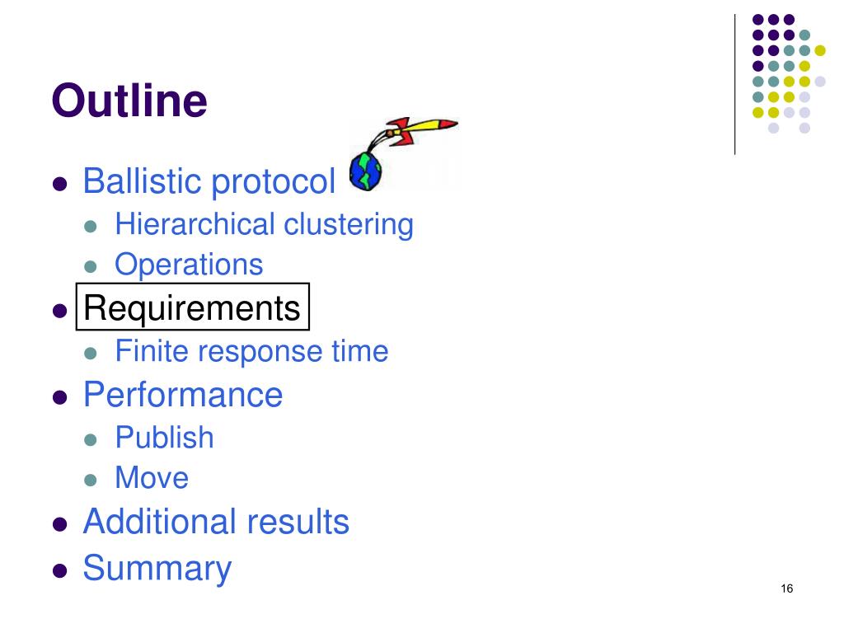Viewport: 844px width, 633px height.
Task: Click the blue-green Earth globe image
Action: pyautogui.click(x=365, y=171)
